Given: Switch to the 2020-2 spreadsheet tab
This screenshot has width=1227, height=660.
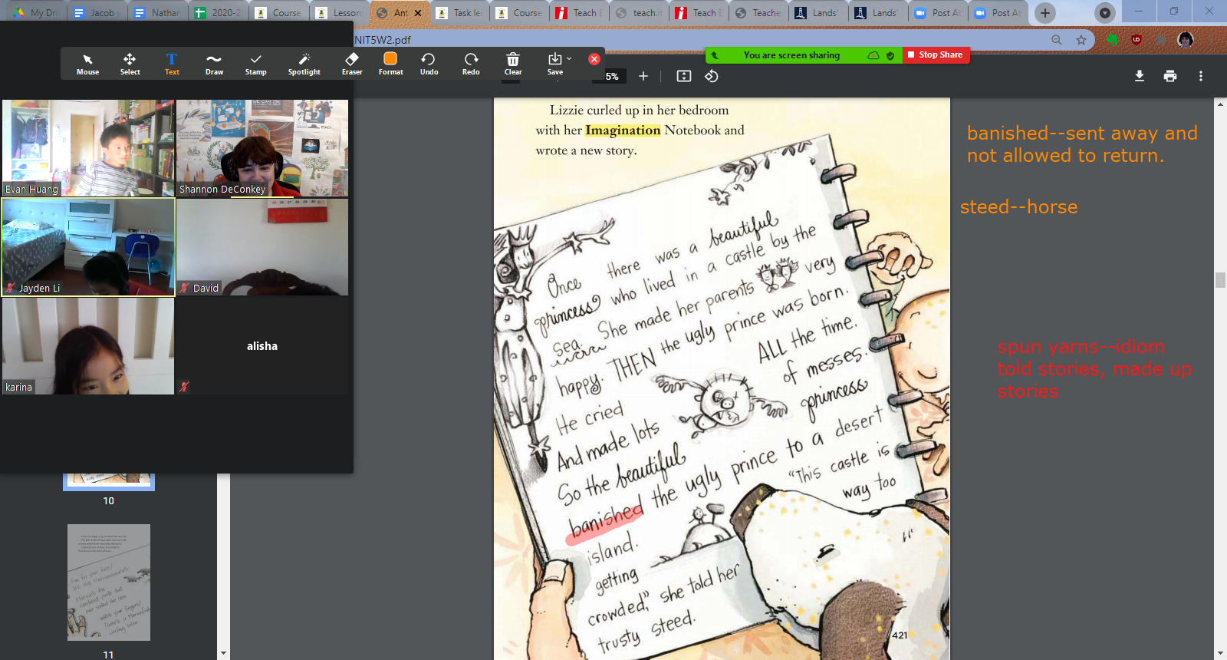Looking at the screenshot, I should [x=219, y=13].
